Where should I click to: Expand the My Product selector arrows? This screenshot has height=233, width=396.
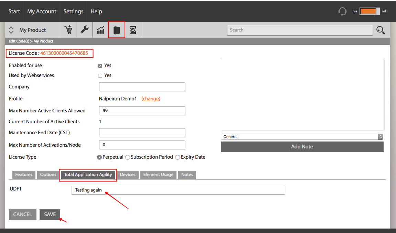pos(11,30)
